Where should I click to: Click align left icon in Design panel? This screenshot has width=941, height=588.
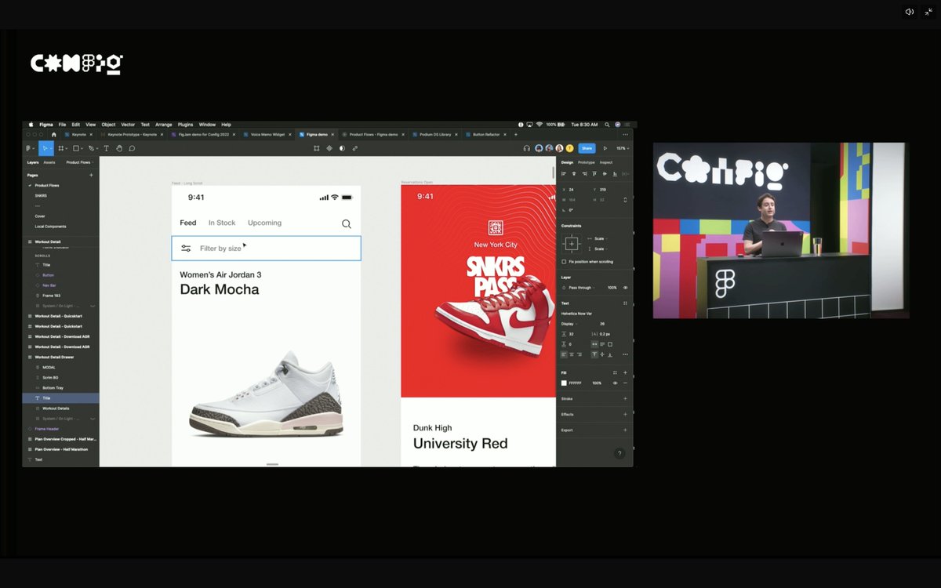(564, 173)
